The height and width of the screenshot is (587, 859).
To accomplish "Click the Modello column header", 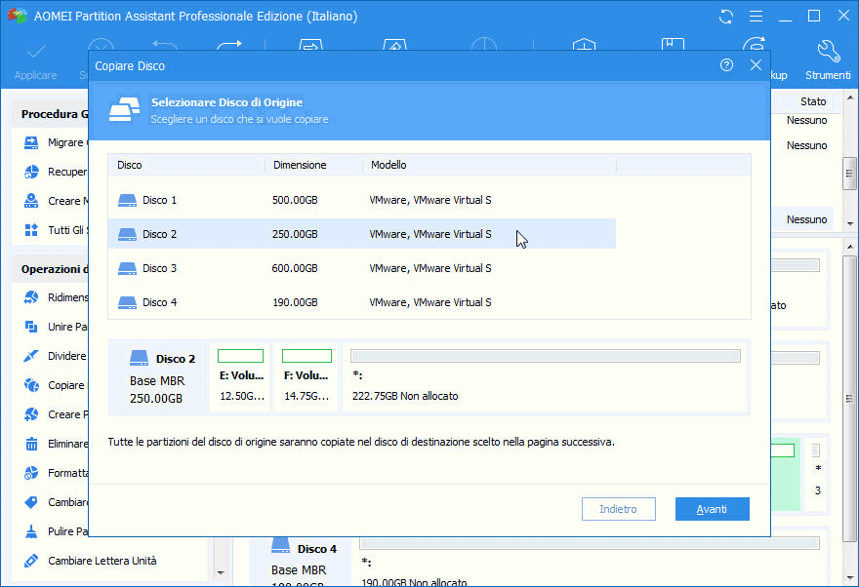I will pyautogui.click(x=489, y=165).
